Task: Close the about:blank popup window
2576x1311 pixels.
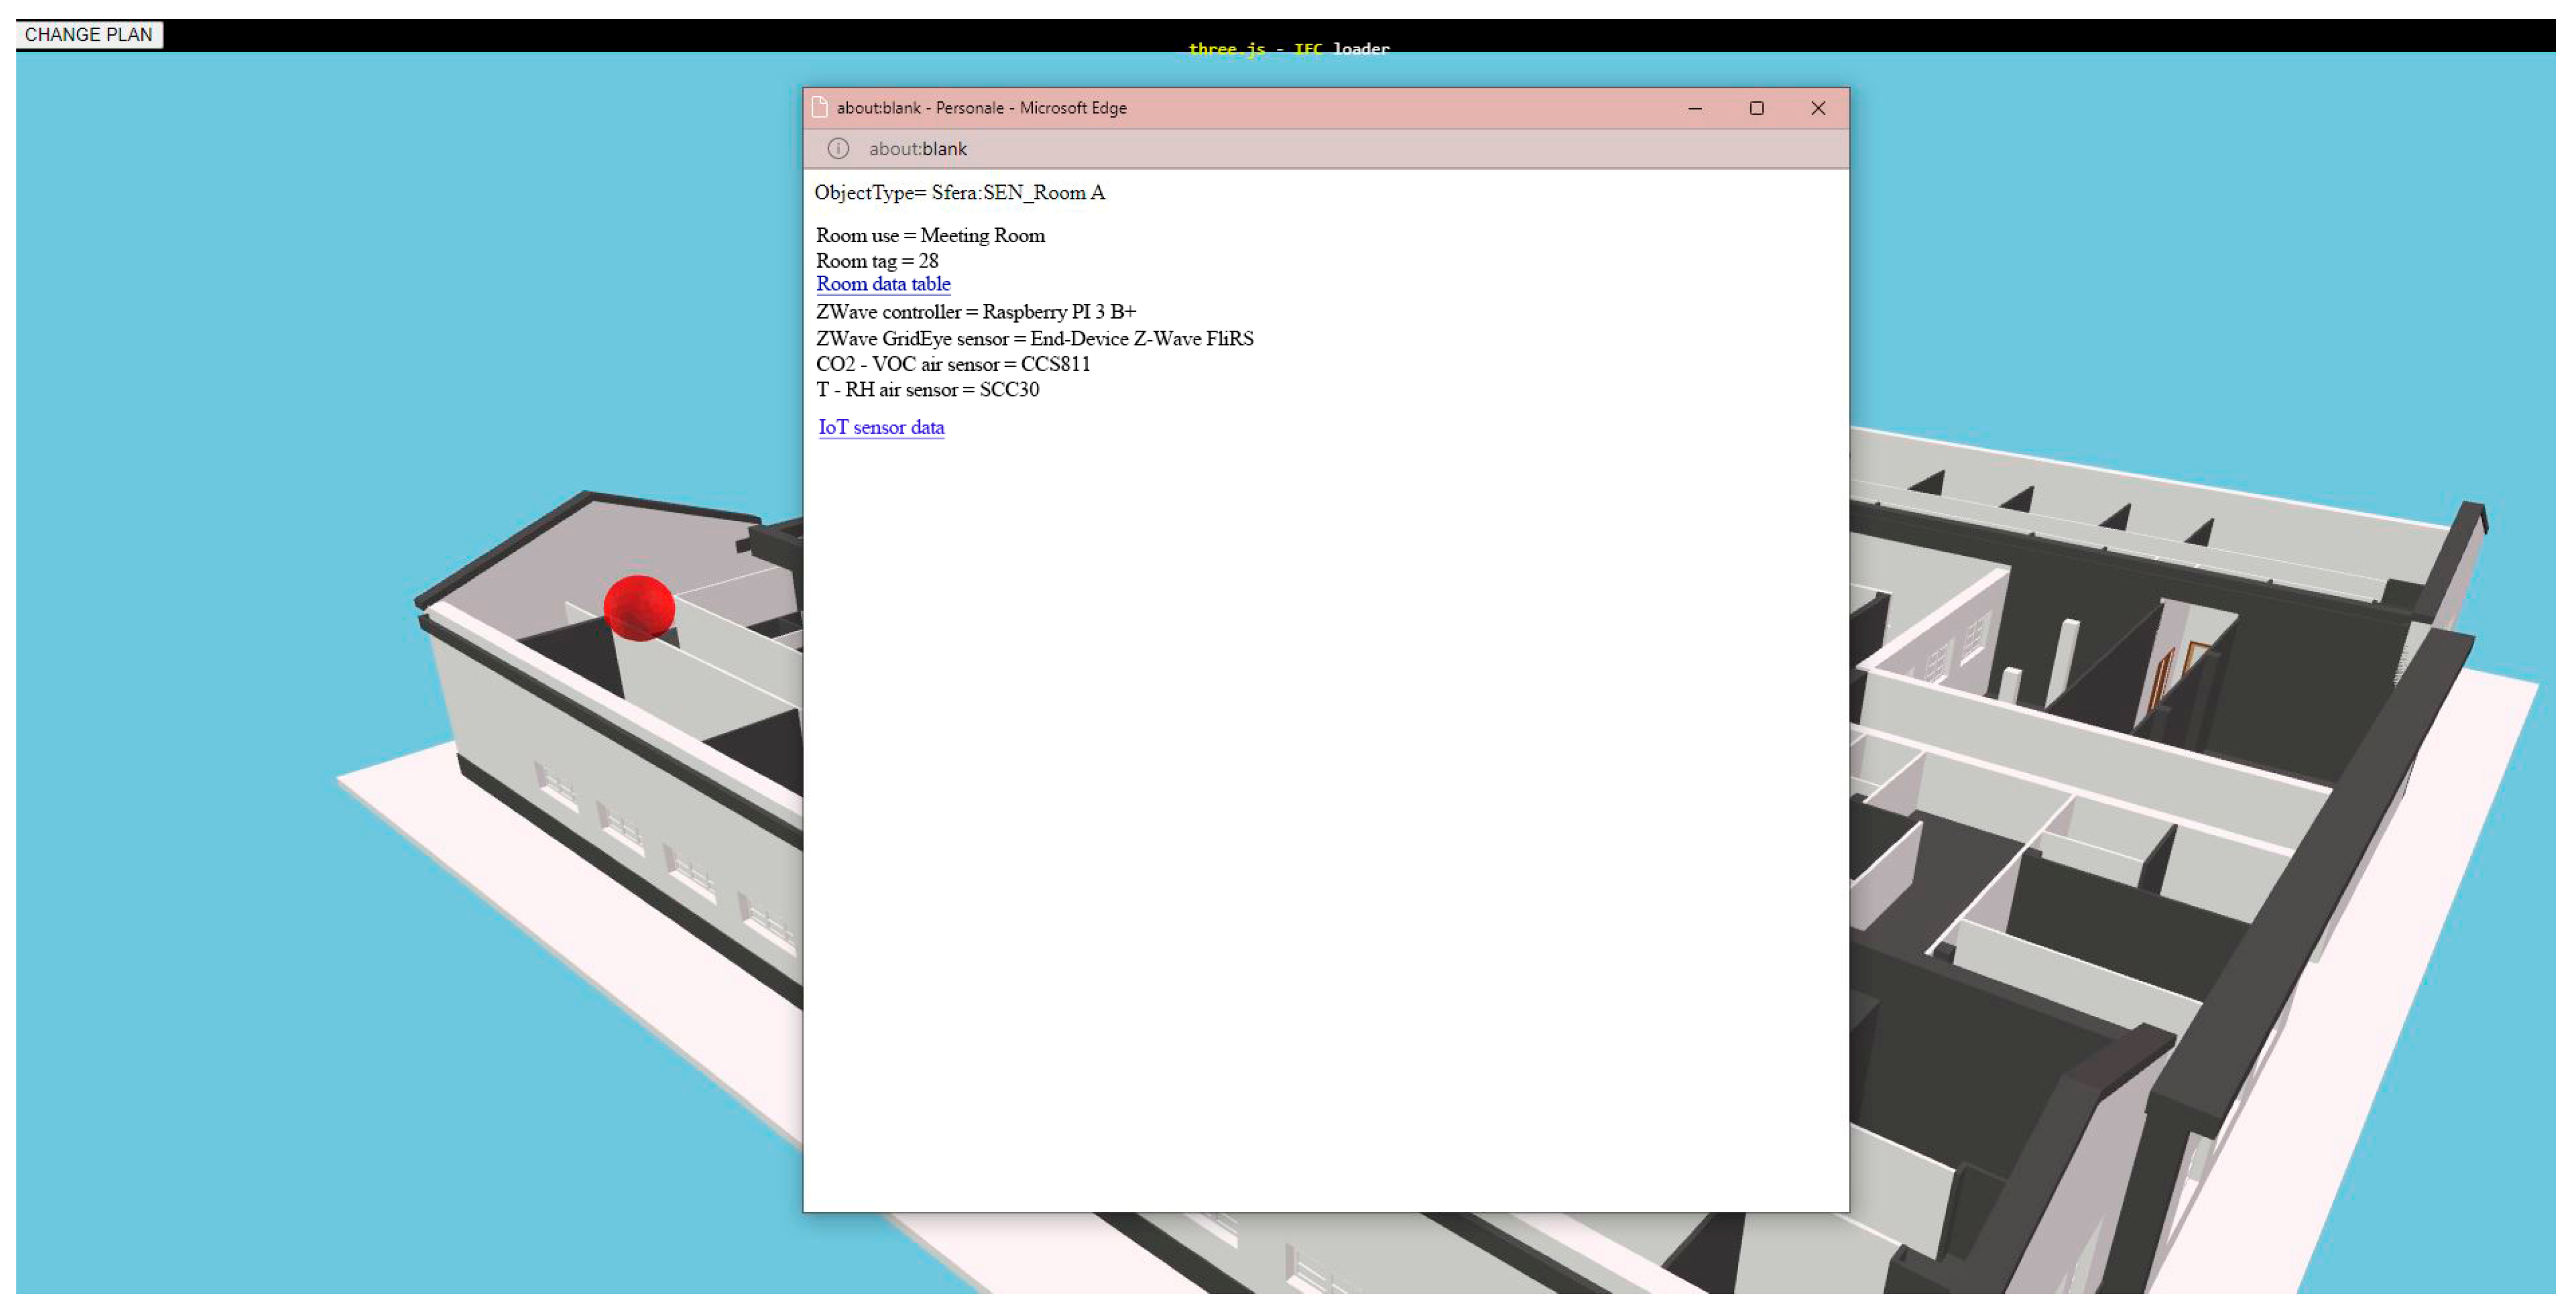Action: click(1817, 108)
